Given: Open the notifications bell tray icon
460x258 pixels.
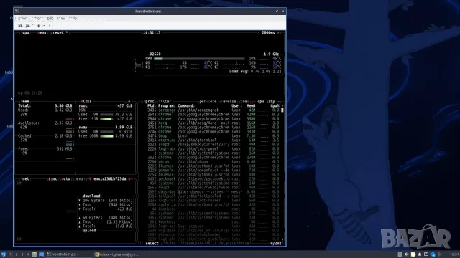Looking at the screenshot, I should pyautogui.click(x=420, y=254).
